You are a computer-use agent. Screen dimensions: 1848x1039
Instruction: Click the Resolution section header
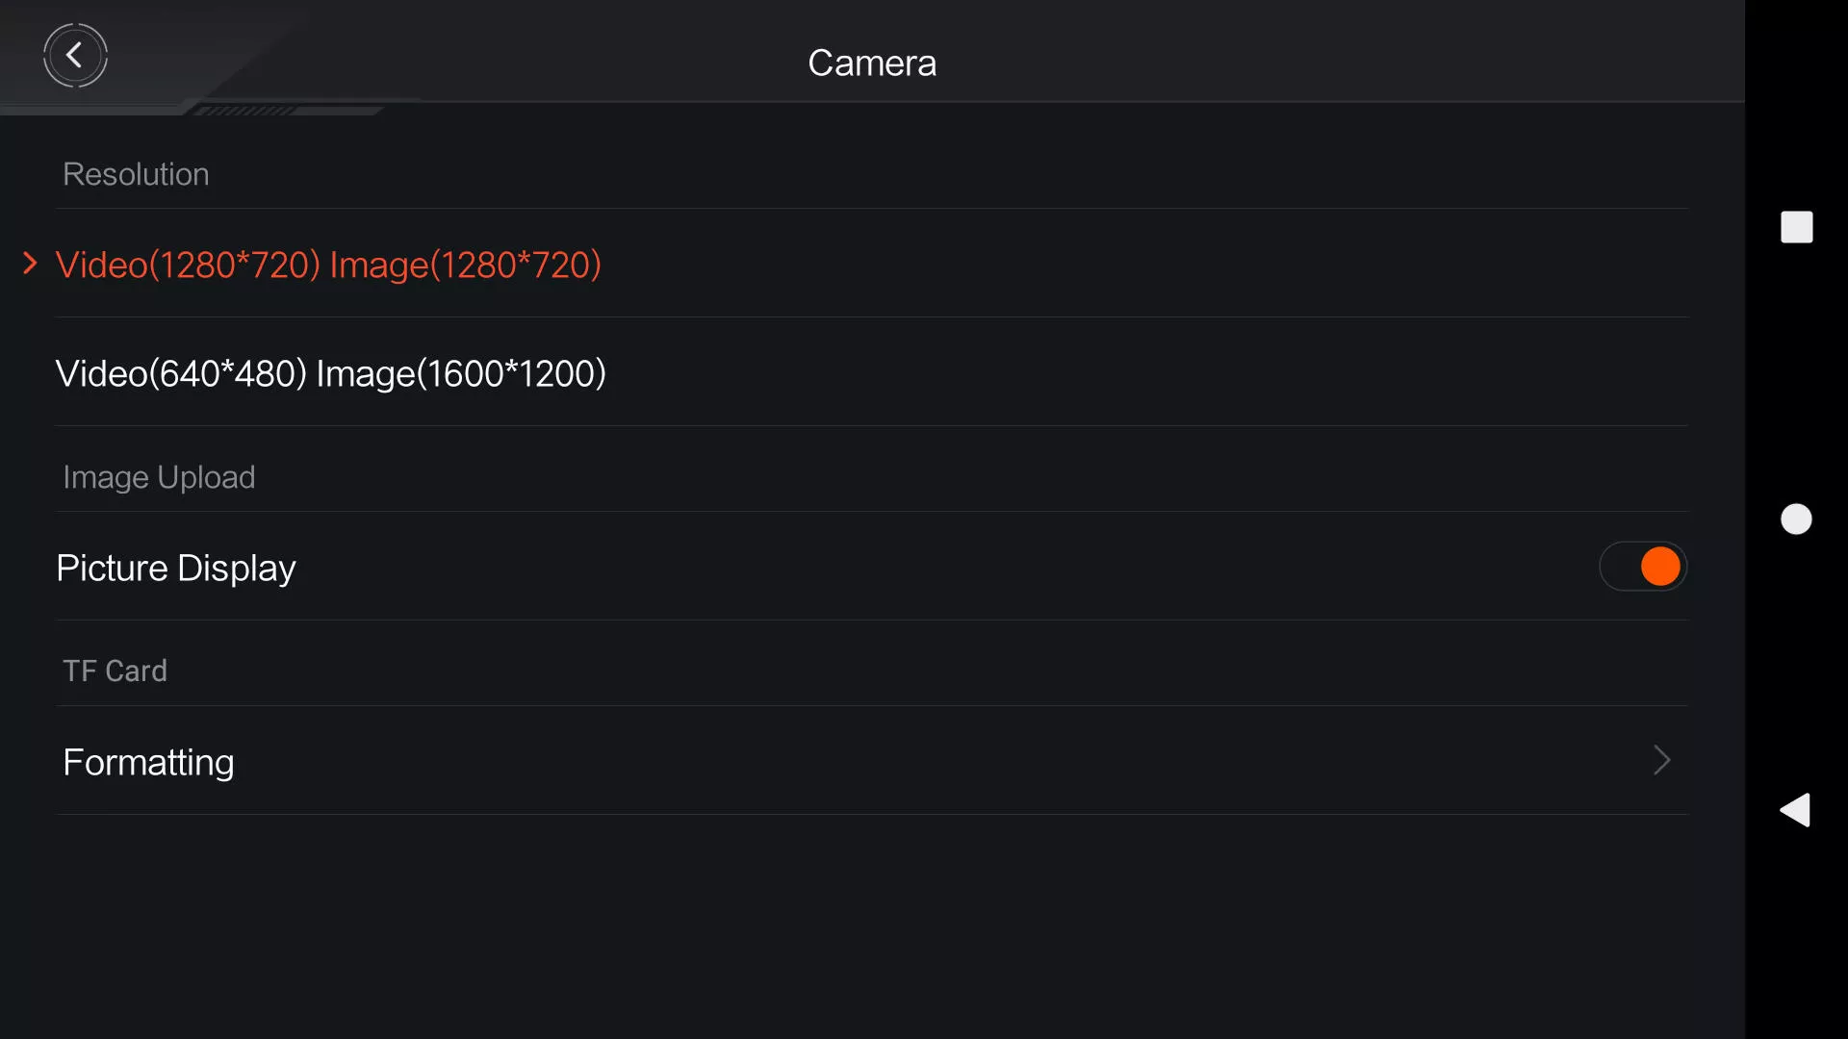[136, 174]
